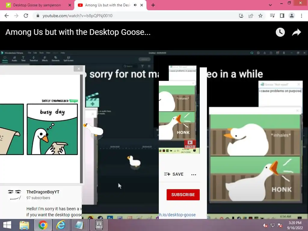Viewport: 308px width, 231px height.
Task: Open TheDragonBoyYT channel name
Action: point(43,192)
